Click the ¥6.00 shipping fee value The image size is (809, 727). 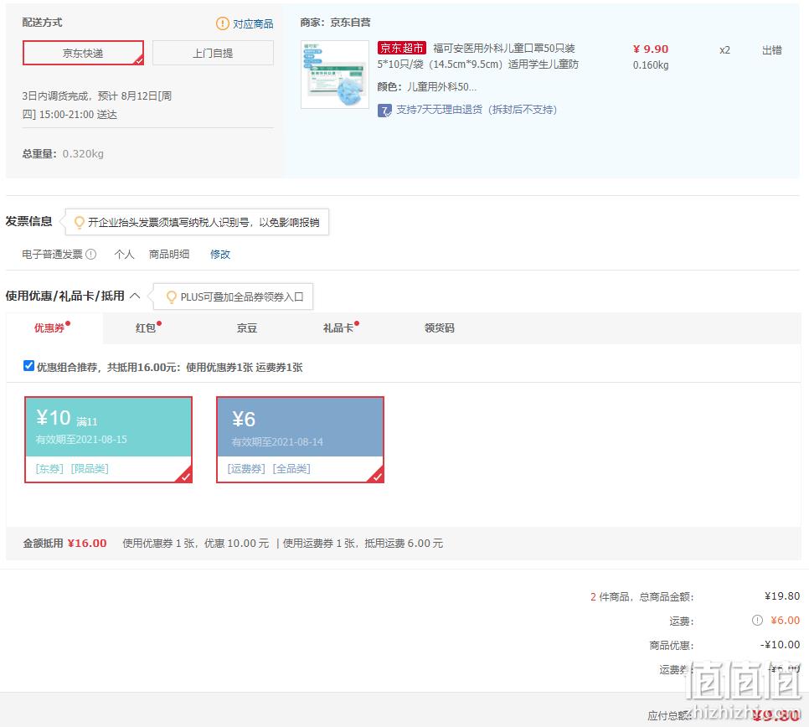[x=786, y=620]
